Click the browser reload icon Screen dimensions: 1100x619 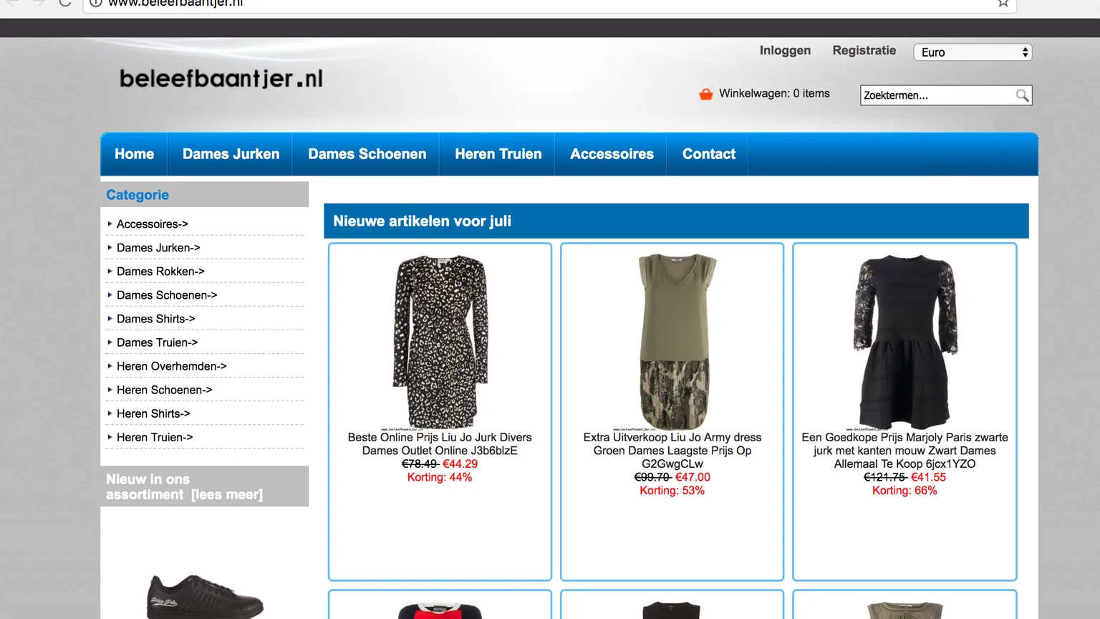point(65,2)
